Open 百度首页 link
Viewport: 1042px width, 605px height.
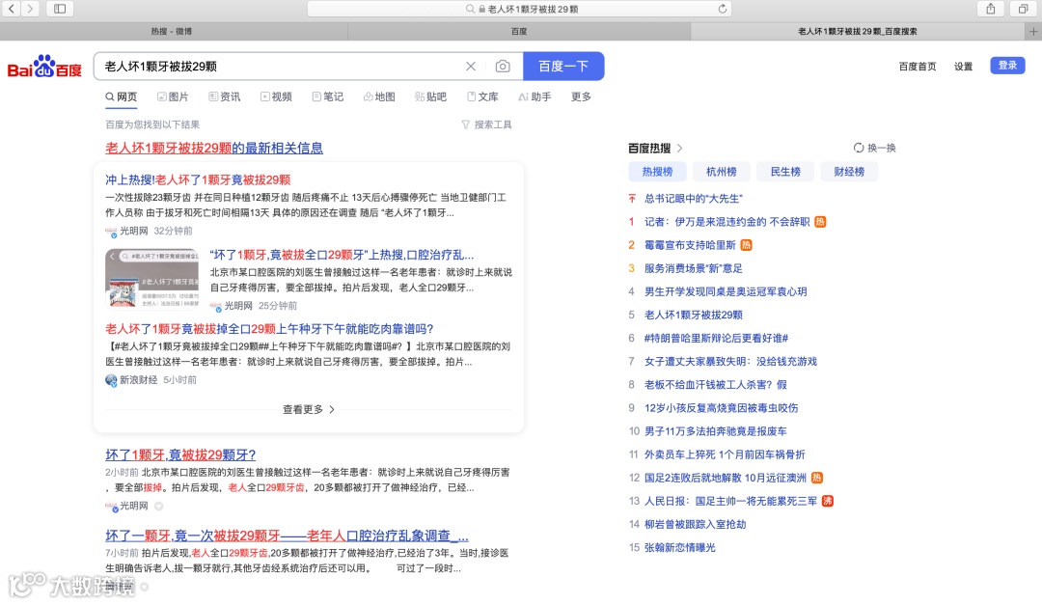[918, 66]
